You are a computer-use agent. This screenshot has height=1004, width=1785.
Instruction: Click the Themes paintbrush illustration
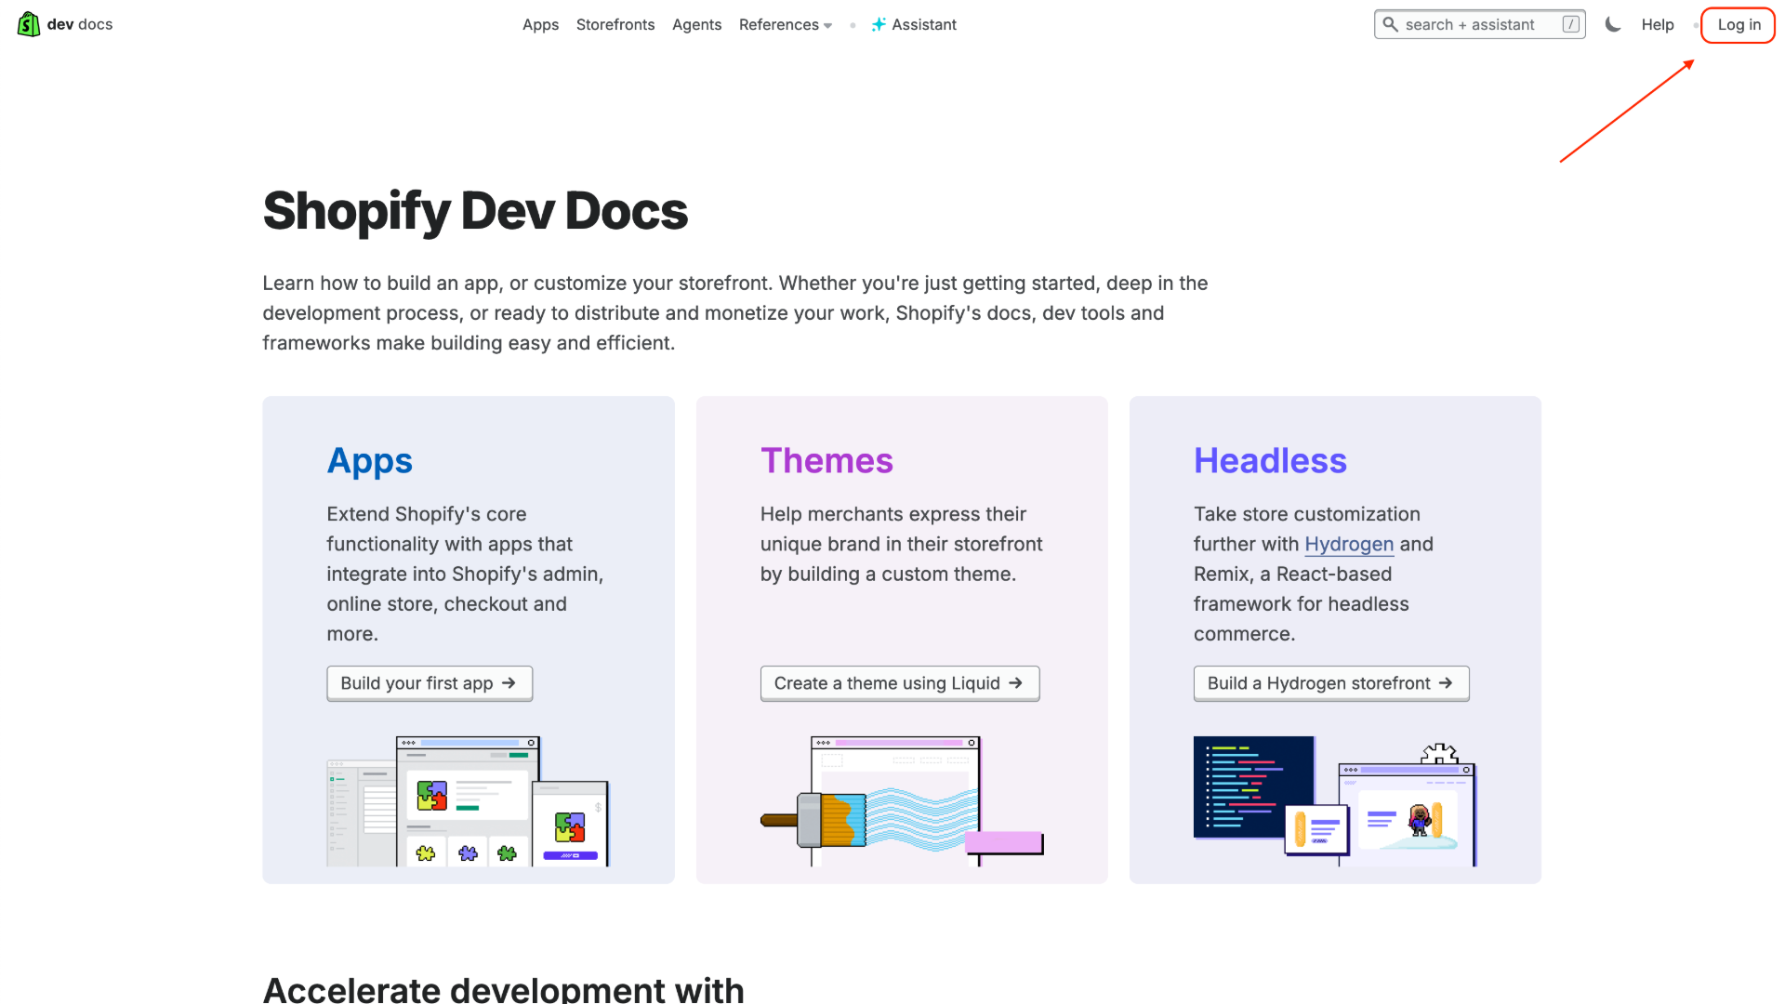pyautogui.click(x=902, y=801)
